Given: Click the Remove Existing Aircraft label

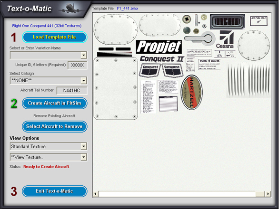Looking at the screenshot, I should tap(54, 116).
